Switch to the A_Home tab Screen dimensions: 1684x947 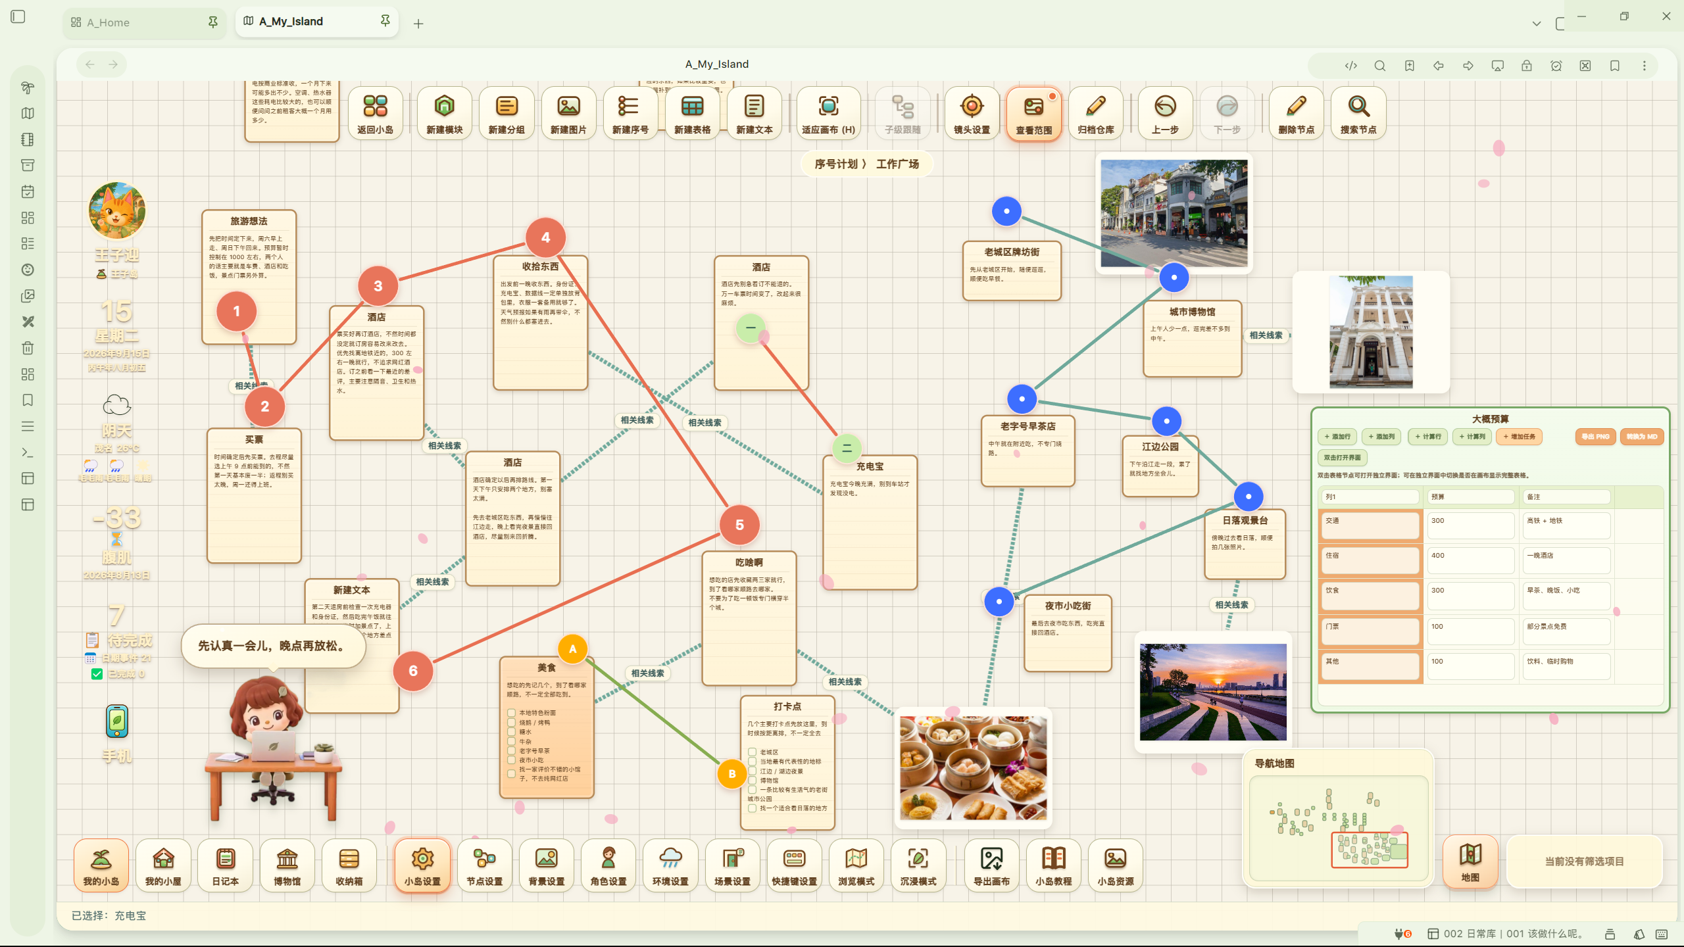[x=145, y=22]
